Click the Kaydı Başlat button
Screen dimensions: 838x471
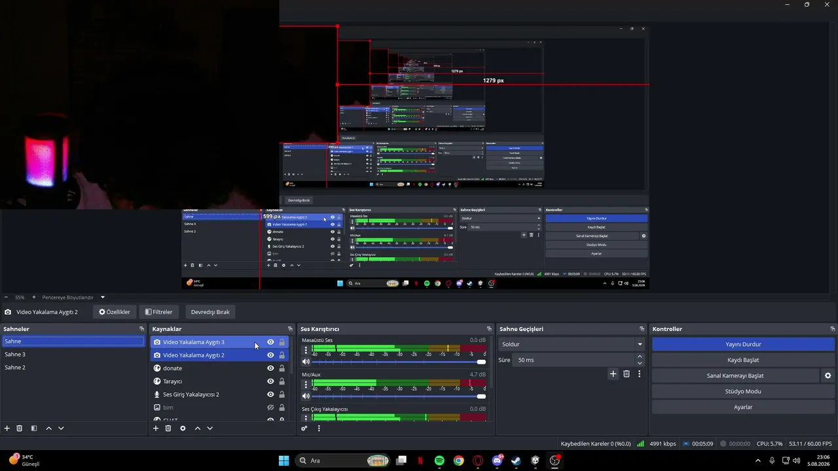[x=743, y=360]
